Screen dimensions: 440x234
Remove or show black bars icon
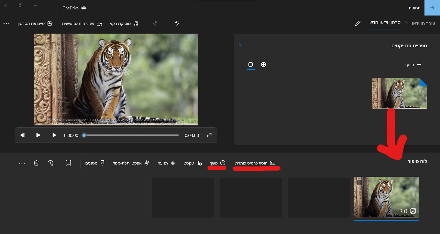point(69,163)
